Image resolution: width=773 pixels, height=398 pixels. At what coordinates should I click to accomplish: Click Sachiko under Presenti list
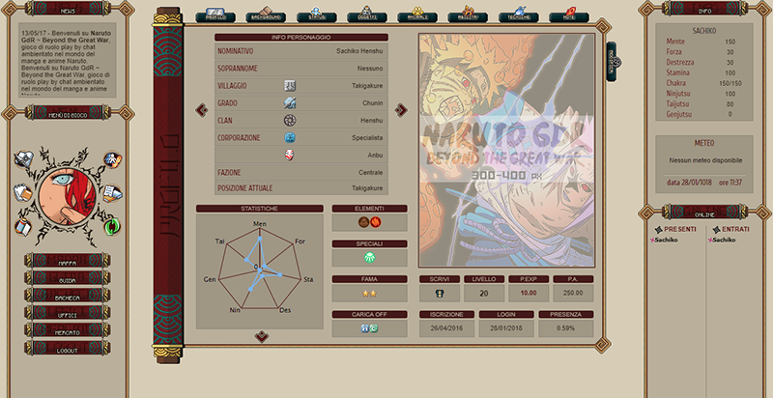pyautogui.click(x=666, y=240)
